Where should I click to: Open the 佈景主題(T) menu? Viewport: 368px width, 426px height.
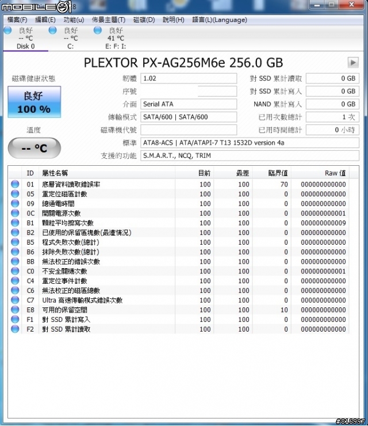click(x=109, y=20)
